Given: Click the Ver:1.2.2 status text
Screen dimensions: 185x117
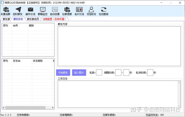Looking at the screenshot, I should click(6, 115).
